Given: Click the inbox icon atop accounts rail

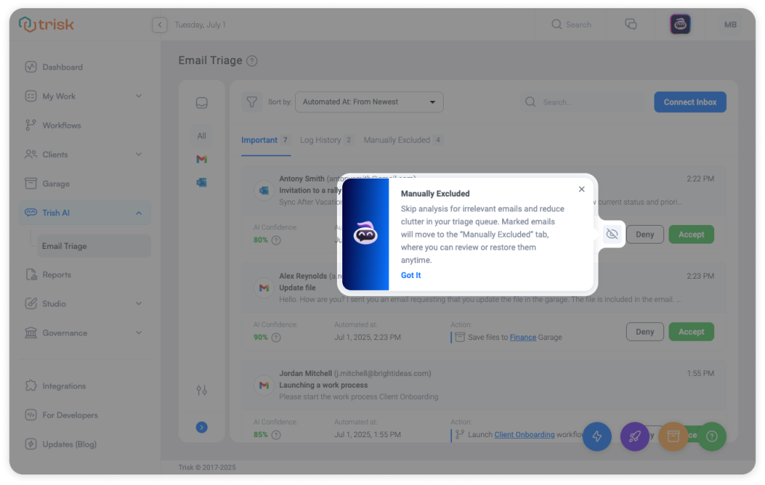Looking at the screenshot, I should click(202, 103).
